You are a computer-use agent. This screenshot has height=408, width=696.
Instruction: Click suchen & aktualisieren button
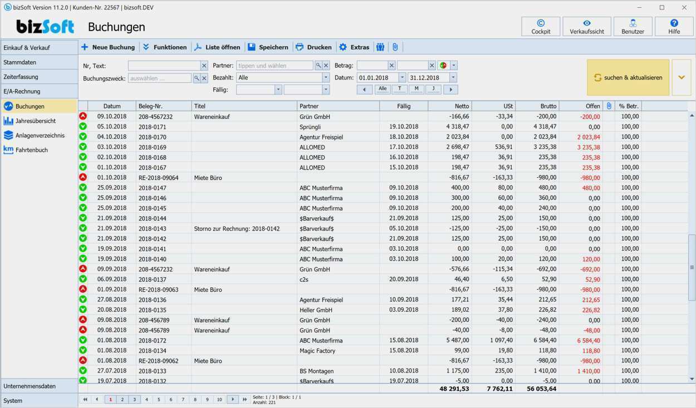628,78
